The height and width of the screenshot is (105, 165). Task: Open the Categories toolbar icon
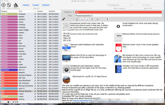point(16,5)
